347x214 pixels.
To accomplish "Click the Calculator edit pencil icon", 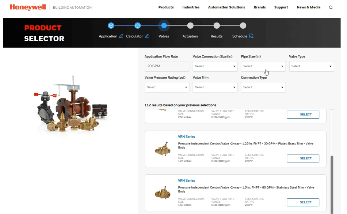I will pos(147,36).
